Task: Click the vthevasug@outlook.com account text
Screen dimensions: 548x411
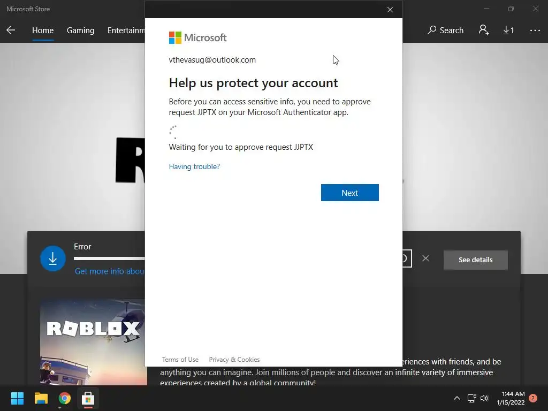Action: point(212,60)
